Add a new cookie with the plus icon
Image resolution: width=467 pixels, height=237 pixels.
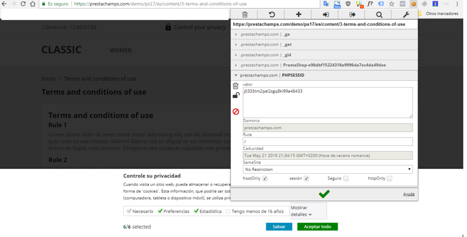click(x=298, y=14)
